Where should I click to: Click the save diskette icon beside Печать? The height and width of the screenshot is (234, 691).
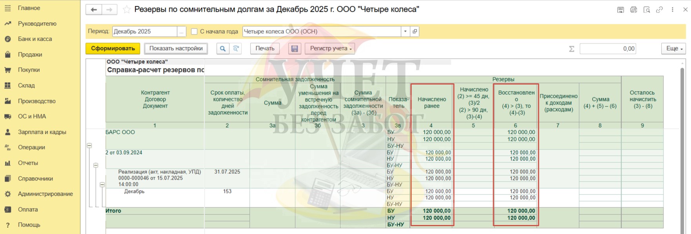[295, 49]
